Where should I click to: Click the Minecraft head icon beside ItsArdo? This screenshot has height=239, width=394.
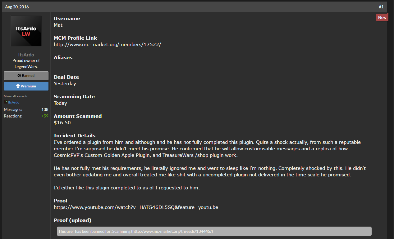coord(6,102)
